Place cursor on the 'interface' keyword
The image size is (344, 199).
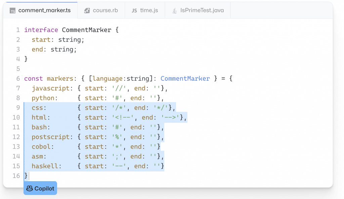41,30
